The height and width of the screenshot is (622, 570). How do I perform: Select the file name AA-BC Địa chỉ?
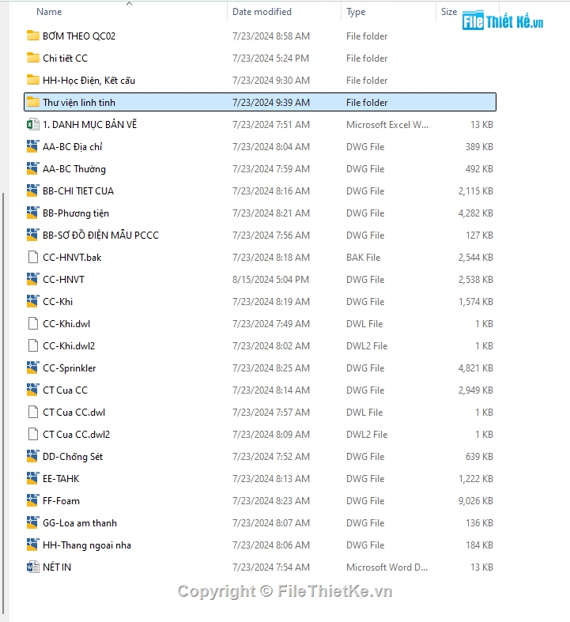click(x=73, y=147)
